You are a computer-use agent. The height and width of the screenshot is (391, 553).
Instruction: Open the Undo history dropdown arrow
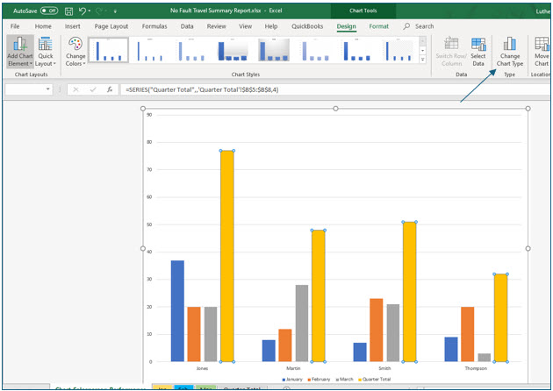[x=90, y=11]
